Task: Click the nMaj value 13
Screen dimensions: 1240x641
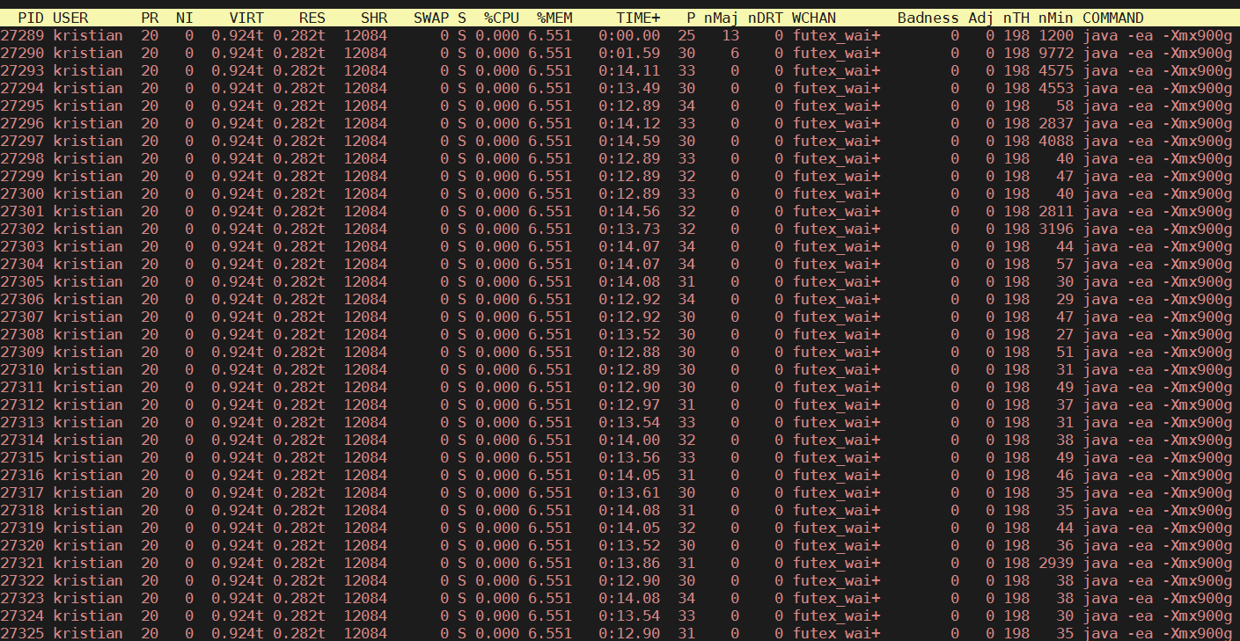Action: click(x=730, y=35)
